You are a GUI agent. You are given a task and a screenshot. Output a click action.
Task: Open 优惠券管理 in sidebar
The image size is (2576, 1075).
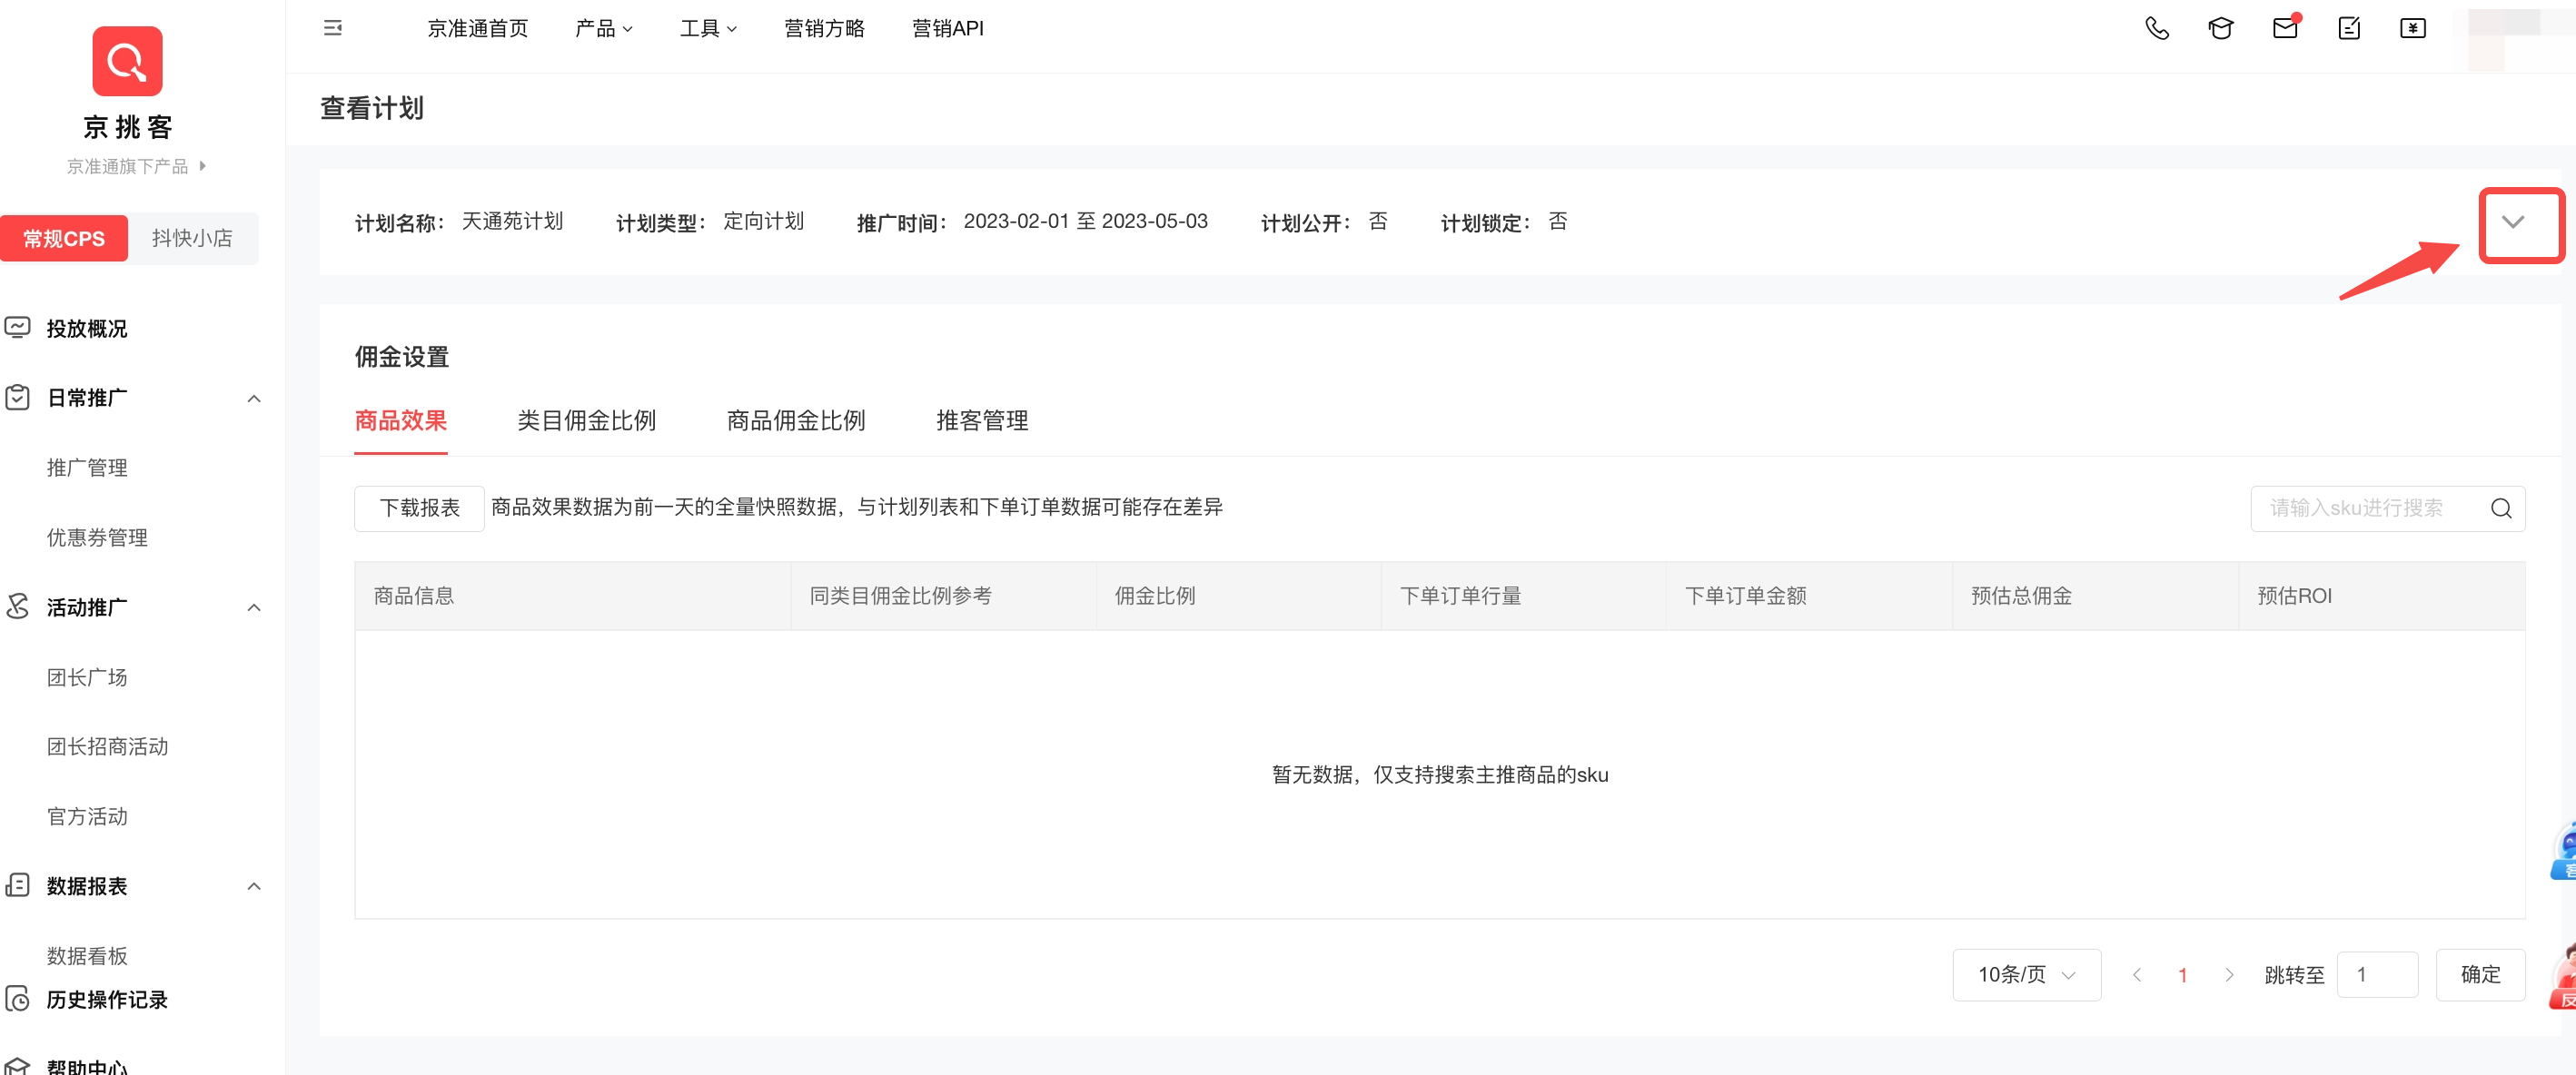tap(97, 537)
